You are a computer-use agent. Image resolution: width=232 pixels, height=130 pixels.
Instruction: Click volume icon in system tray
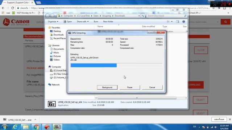216,127
